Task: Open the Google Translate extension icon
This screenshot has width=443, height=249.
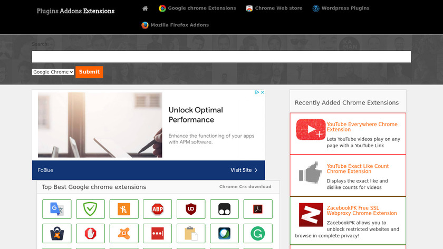Action: coord(57,209)
